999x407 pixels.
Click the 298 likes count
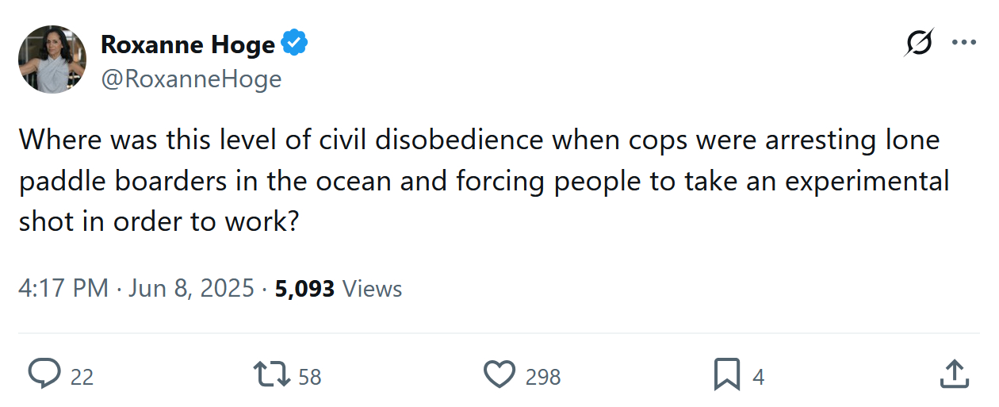coord(543,377)
